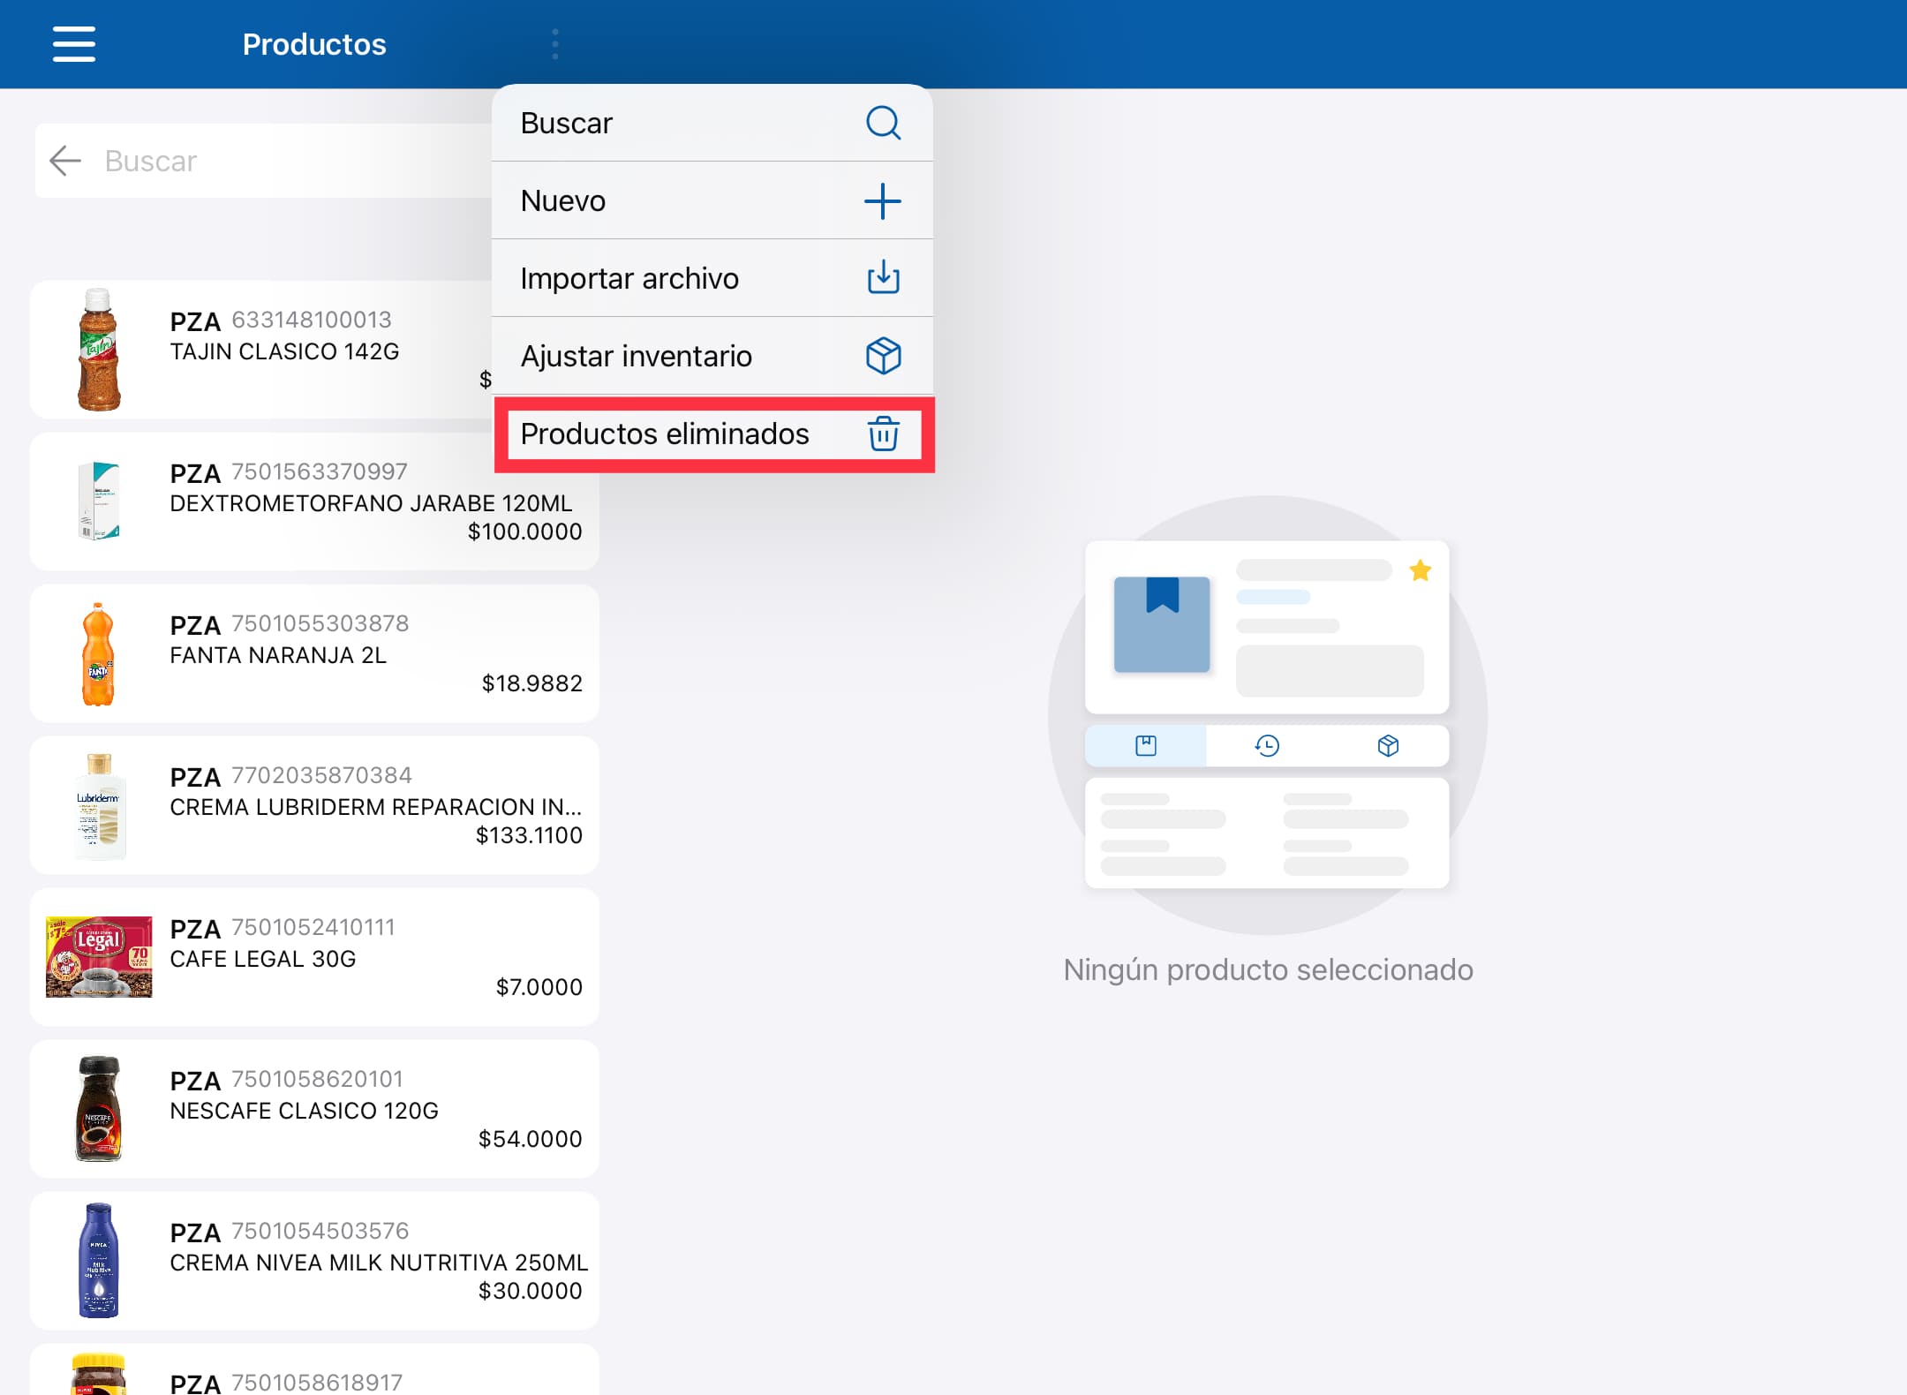Open the hamburger navigation menu
Viewport: 1907px width, 1395px height.
coord(74,44)
